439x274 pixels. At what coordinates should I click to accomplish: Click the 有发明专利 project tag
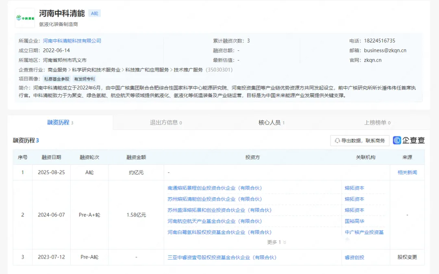point(84,79)
